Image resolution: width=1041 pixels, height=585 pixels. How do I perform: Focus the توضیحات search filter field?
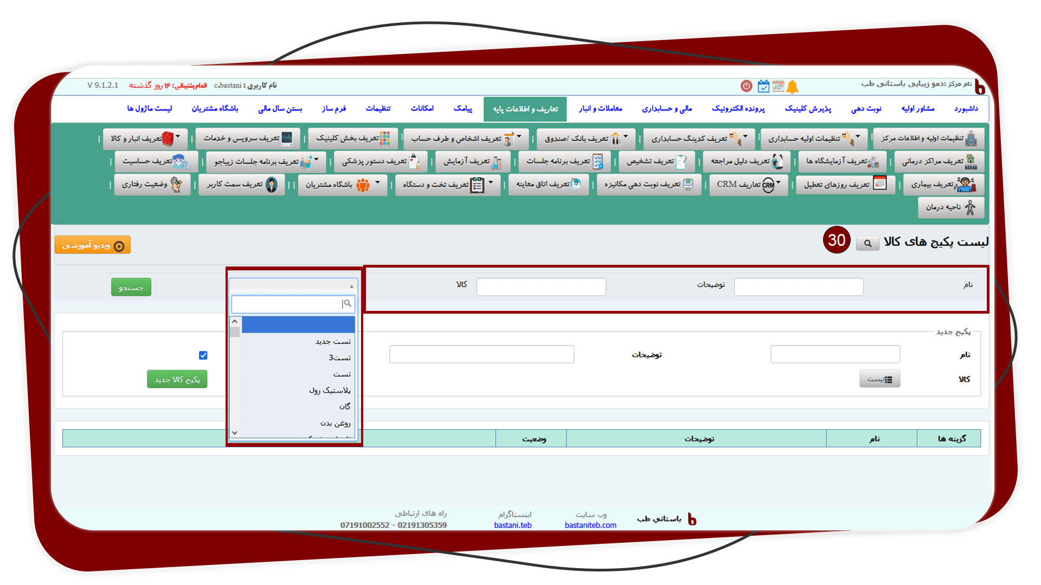point(541,287)
